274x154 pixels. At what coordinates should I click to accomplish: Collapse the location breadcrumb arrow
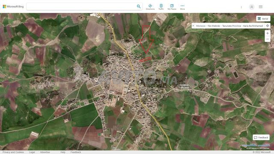pyautogui.click(x=193, y=26)
